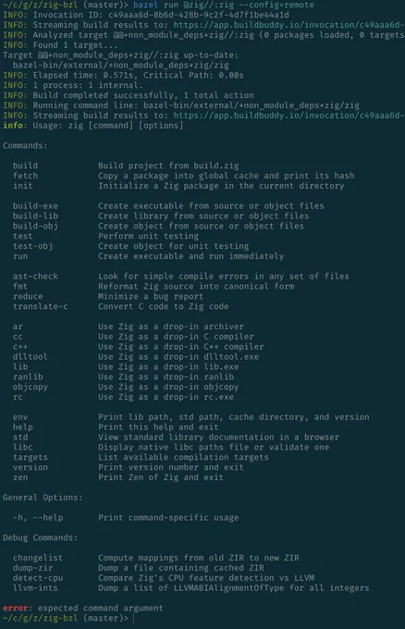This screenshot has width=405, height=629.
Task: Click the Debug Commands heading
Action: click(x=40, y=537)
